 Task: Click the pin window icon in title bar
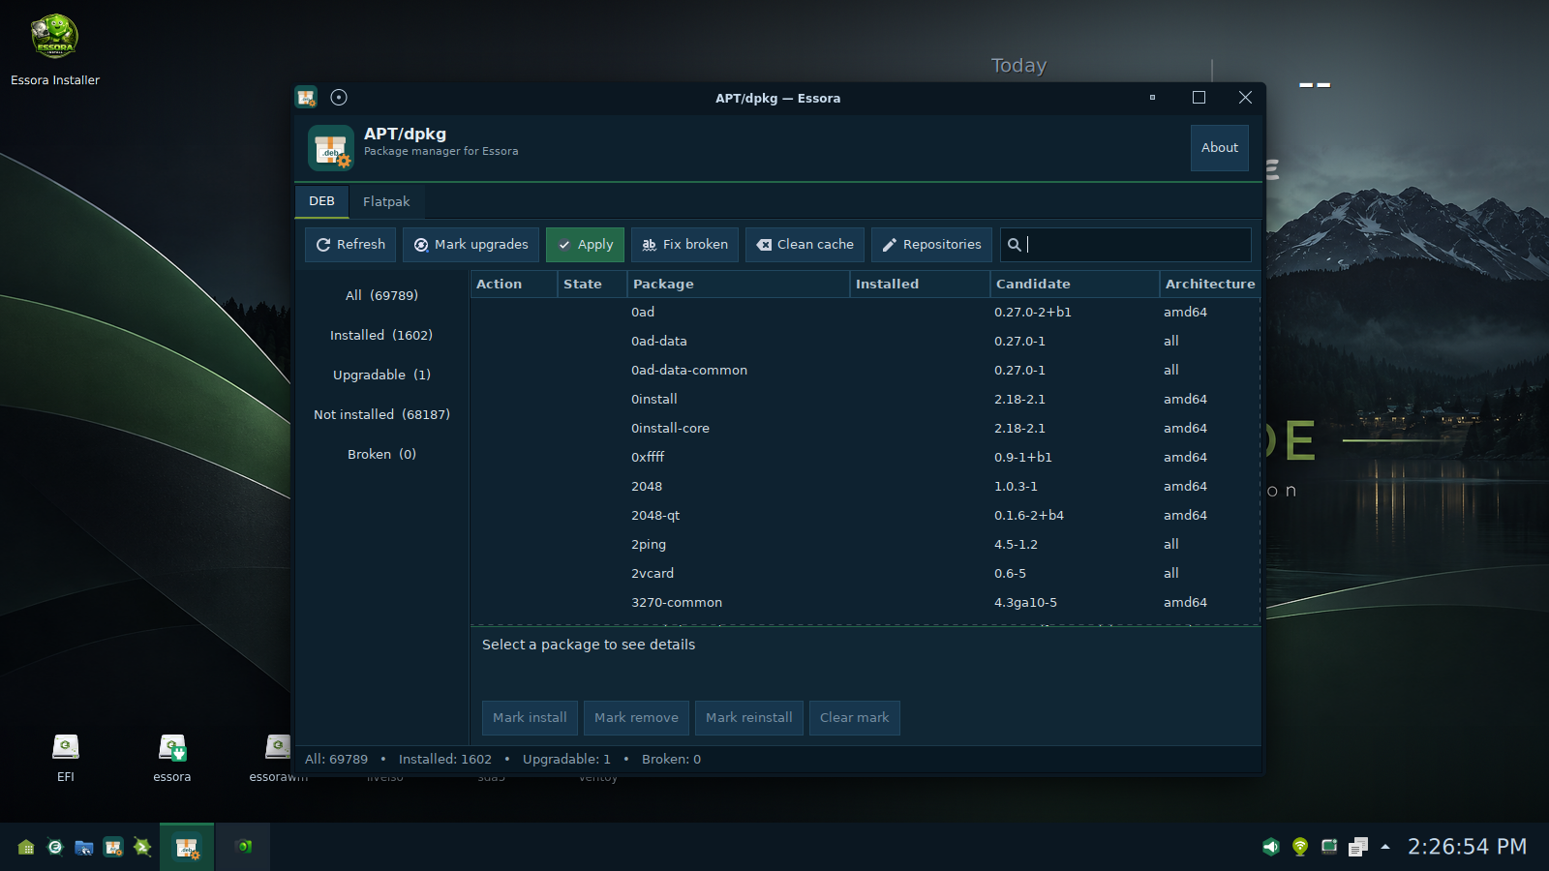339,97
